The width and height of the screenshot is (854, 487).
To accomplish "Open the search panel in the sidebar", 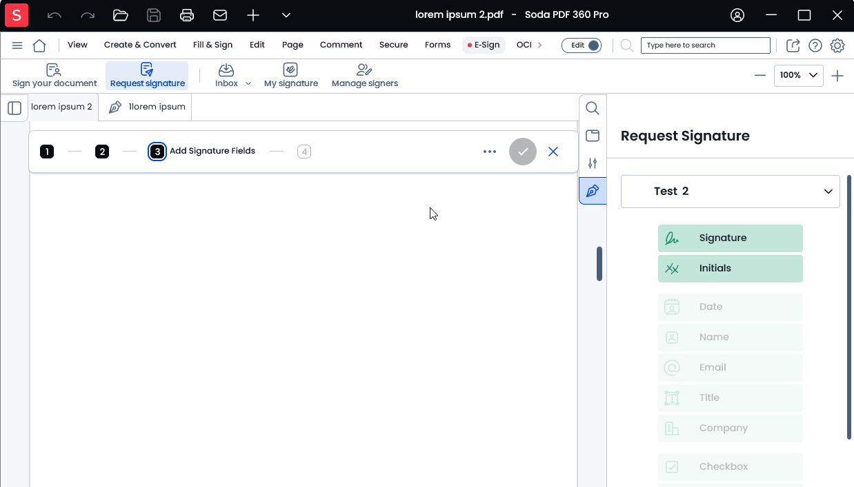I will click(x=593, y=108).
